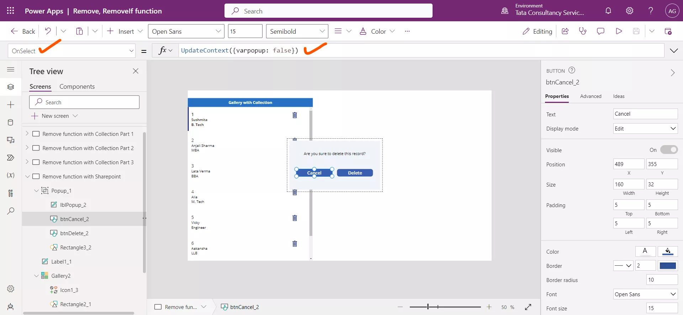Collapse the Popup_1 group
Image resolution: width=683 pixels, height=315 pixels.
[36, 190]
